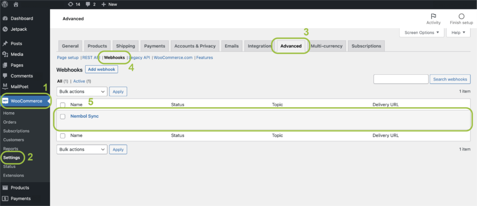Open the Activity flag panel

[434, 19]
